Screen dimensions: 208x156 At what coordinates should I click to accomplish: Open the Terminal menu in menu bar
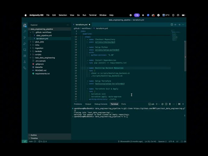coord(93,15)
